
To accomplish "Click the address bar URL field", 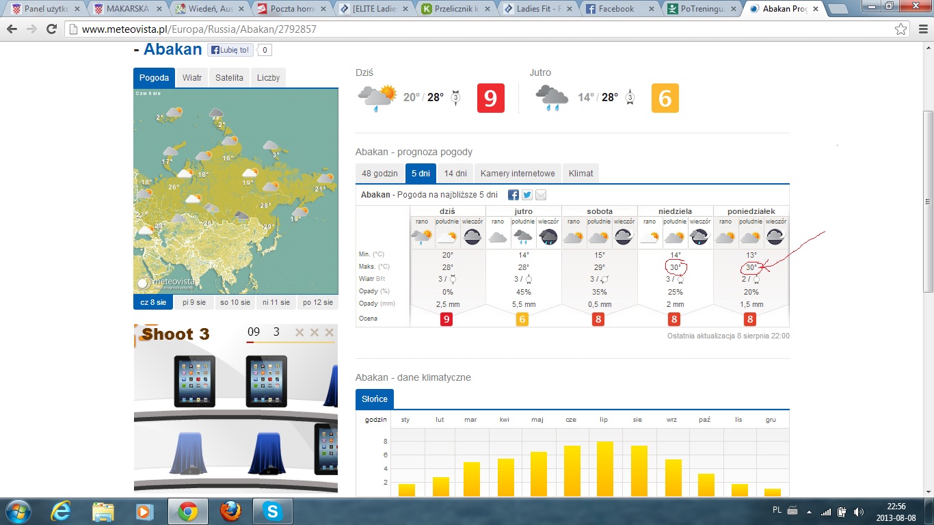I will click(479, 30).
